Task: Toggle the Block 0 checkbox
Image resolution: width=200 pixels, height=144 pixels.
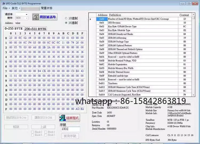Action: click(33, 132)
